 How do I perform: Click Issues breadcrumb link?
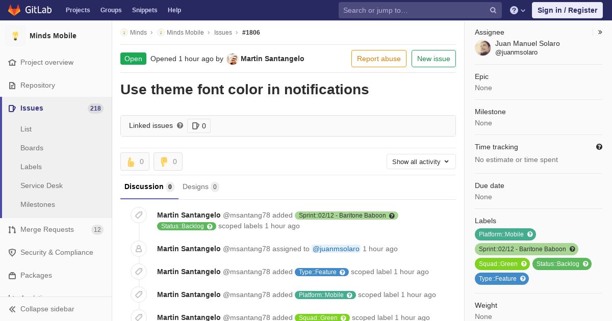click(223, 32)
